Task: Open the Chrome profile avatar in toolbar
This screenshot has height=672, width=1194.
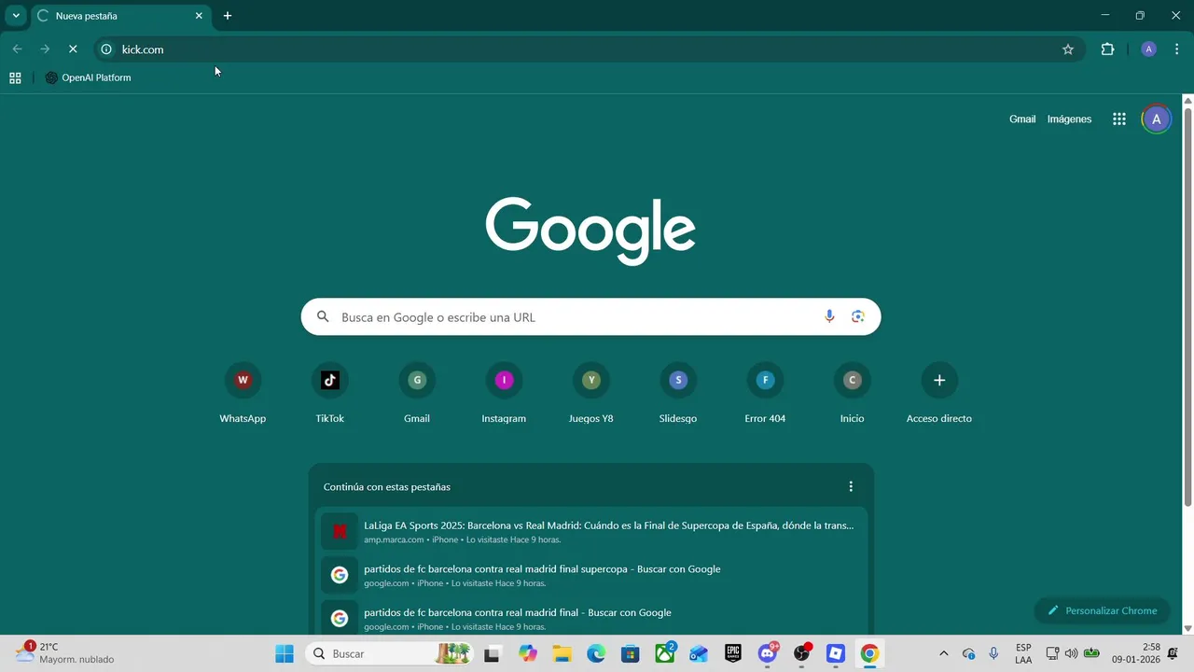Action: (1149, 49)
